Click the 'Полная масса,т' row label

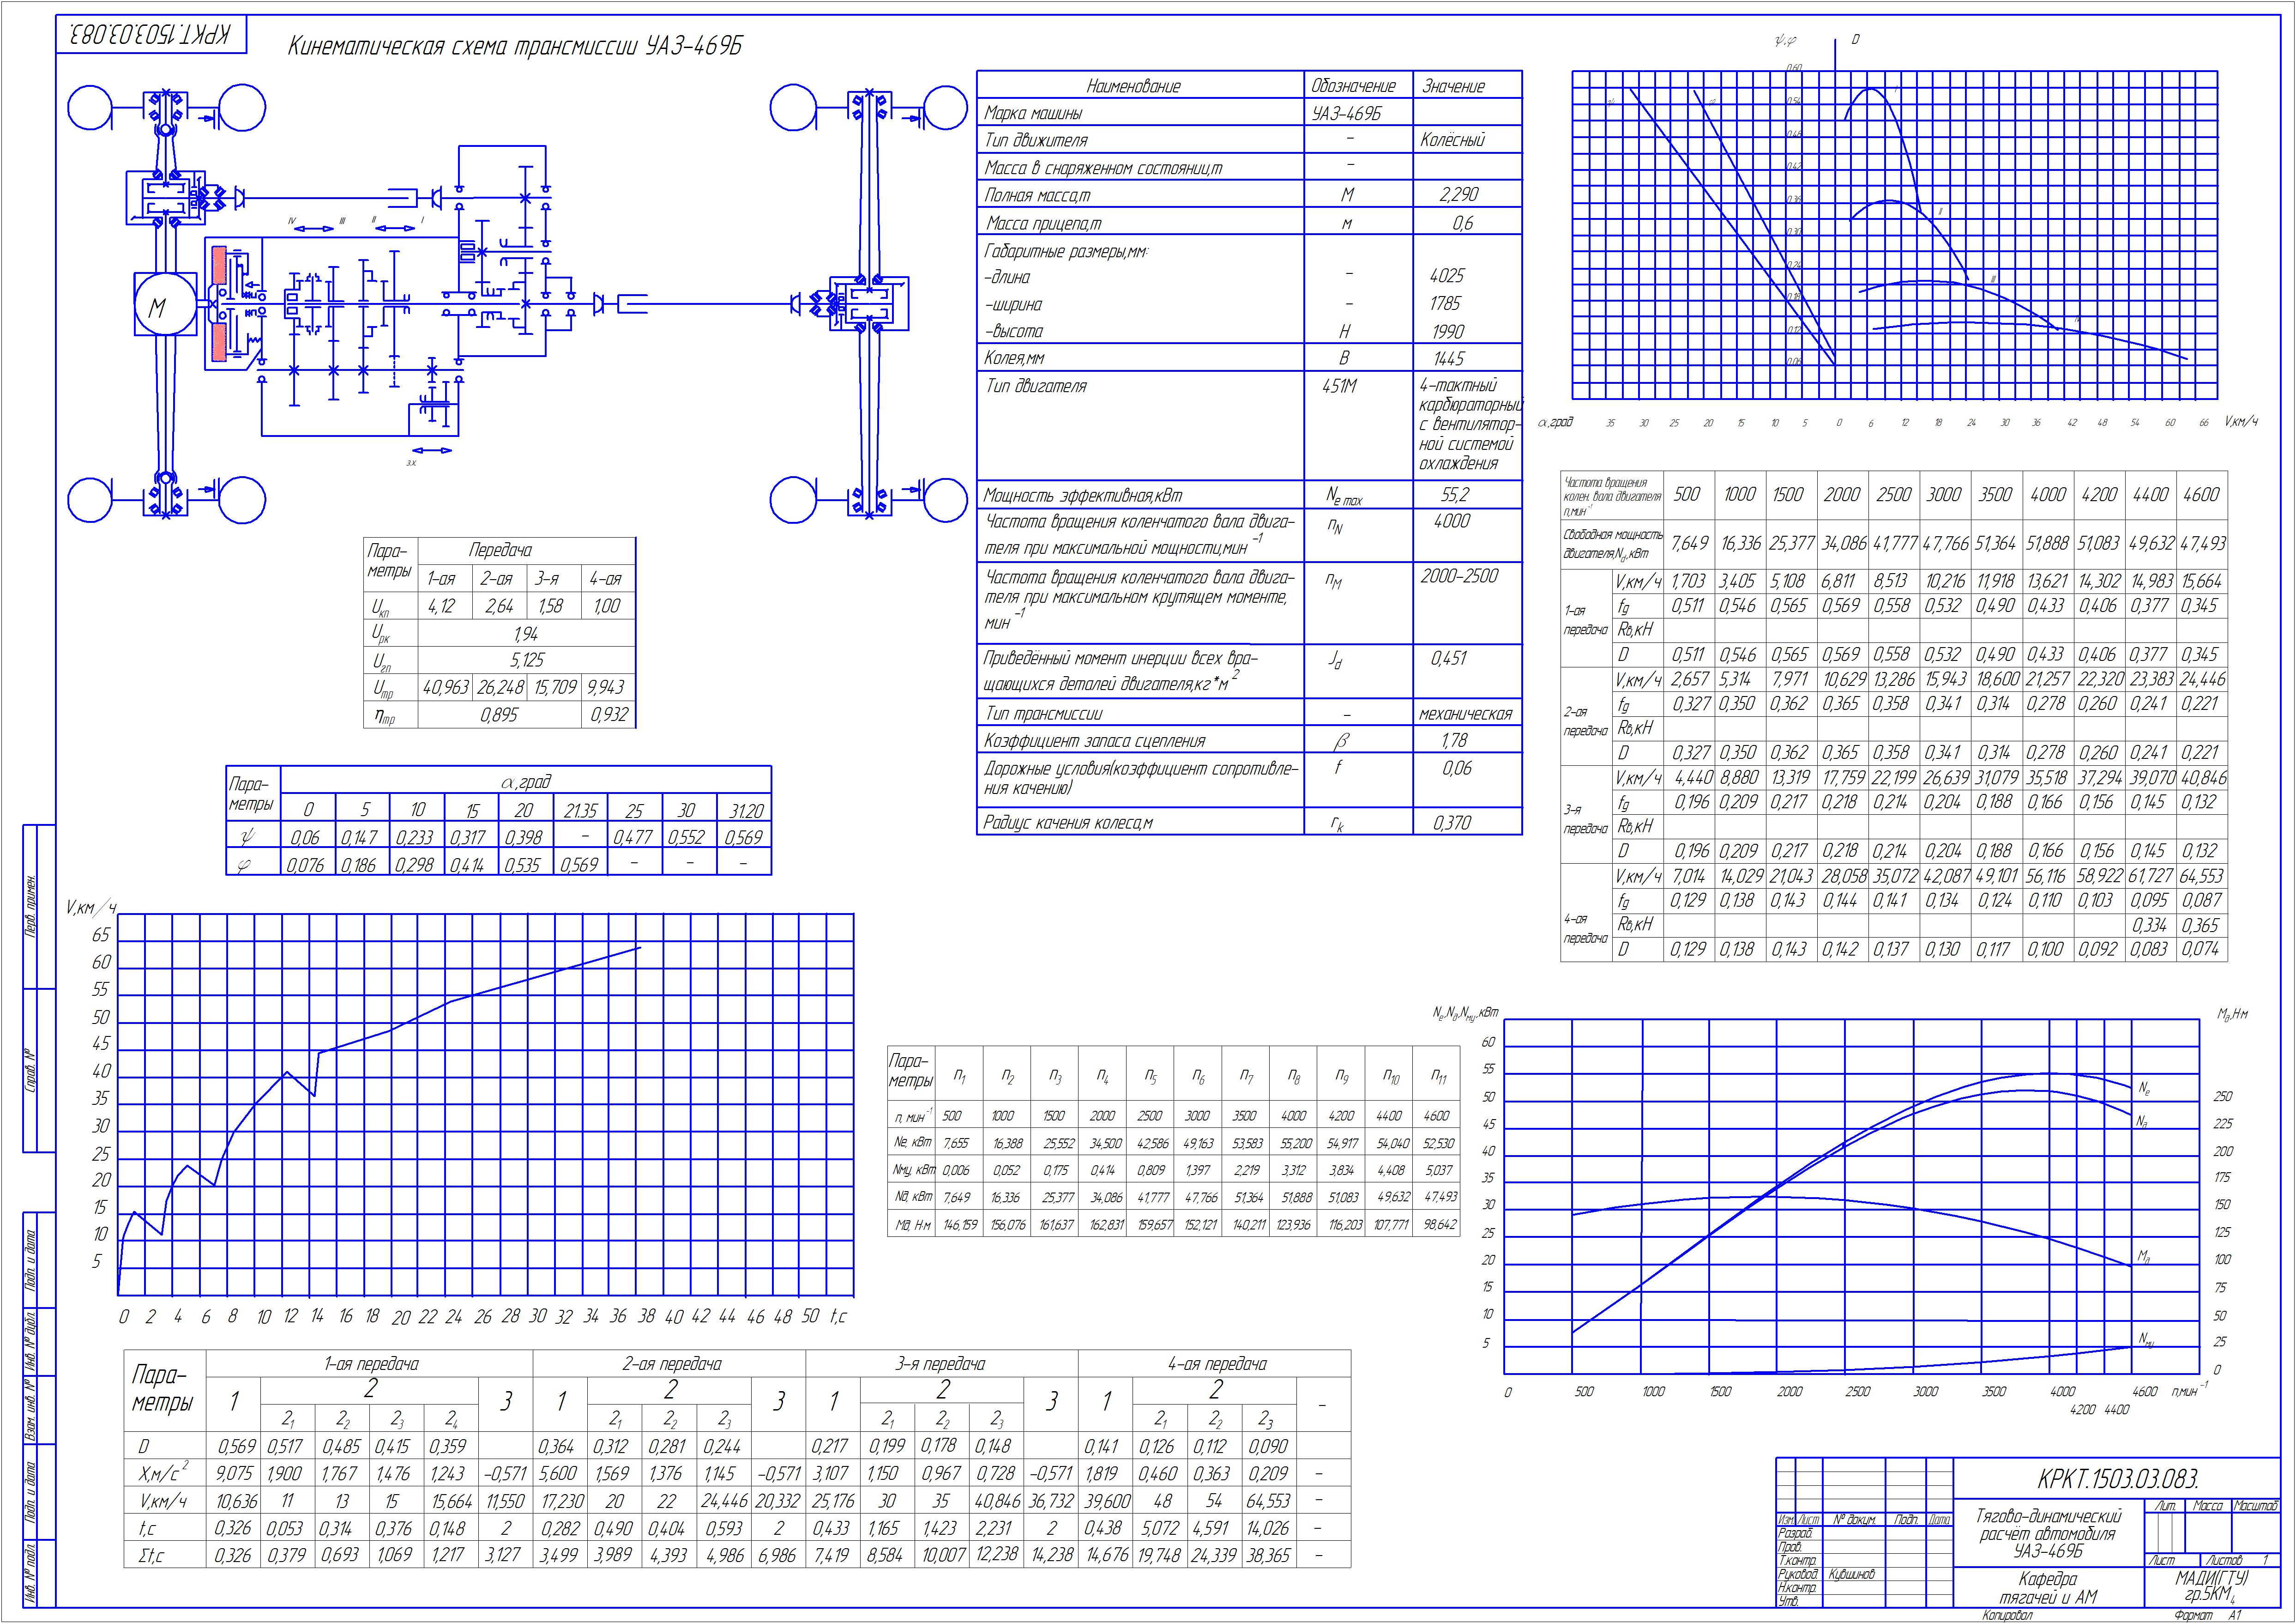1037,195
